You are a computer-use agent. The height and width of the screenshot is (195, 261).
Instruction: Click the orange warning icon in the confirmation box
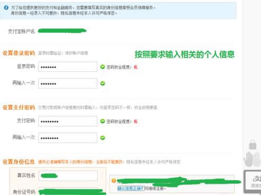[114, 181]
